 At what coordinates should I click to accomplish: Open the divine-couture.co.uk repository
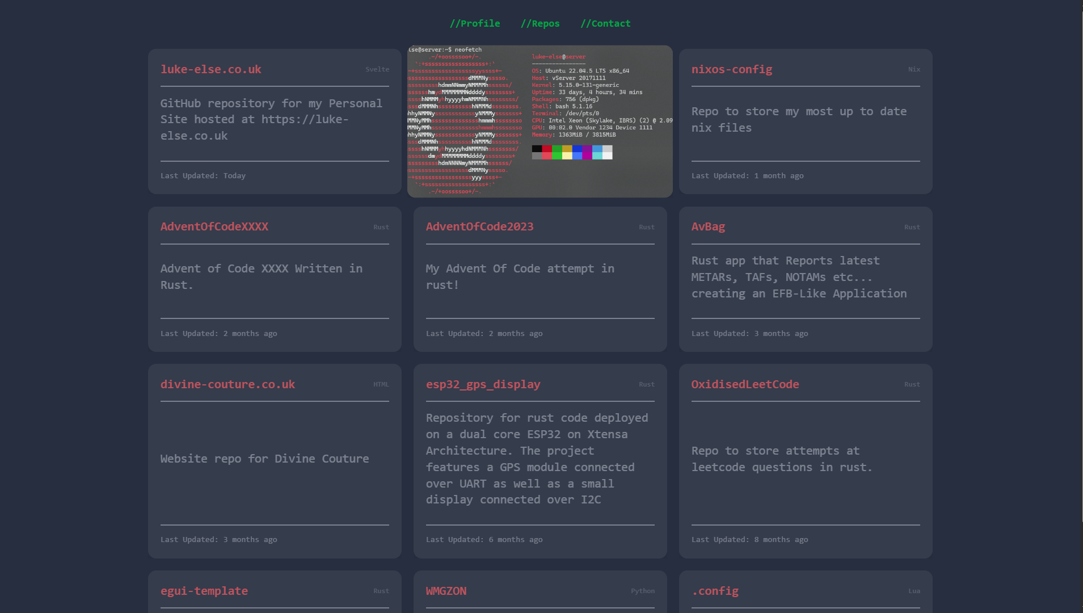point(227,384)
